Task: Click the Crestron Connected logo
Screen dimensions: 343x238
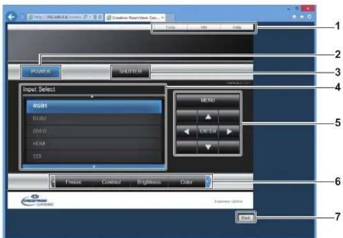Action: coord(38,200)
